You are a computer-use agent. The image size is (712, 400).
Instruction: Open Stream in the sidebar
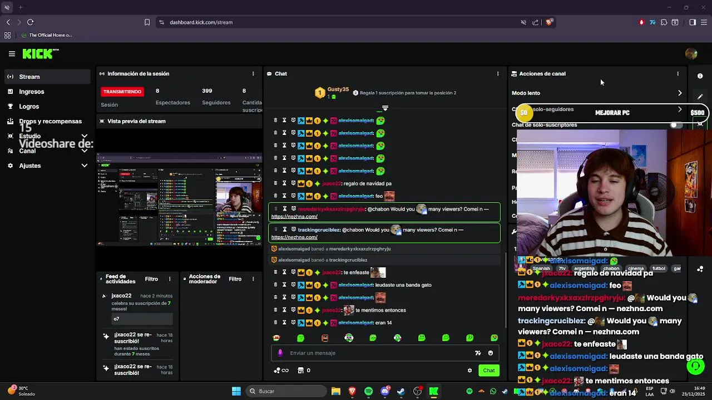click(47, 77)
